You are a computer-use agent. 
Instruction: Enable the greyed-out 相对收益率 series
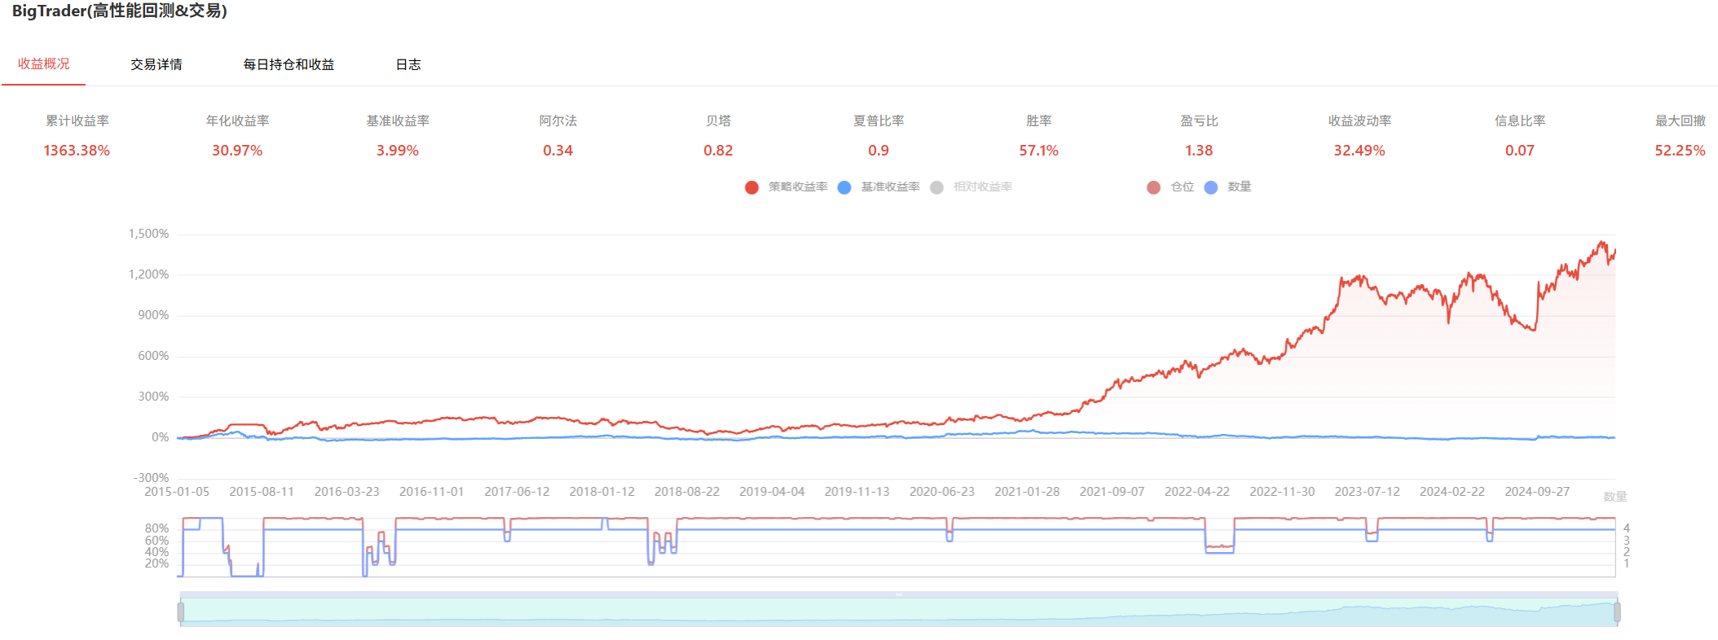point(937,187)
